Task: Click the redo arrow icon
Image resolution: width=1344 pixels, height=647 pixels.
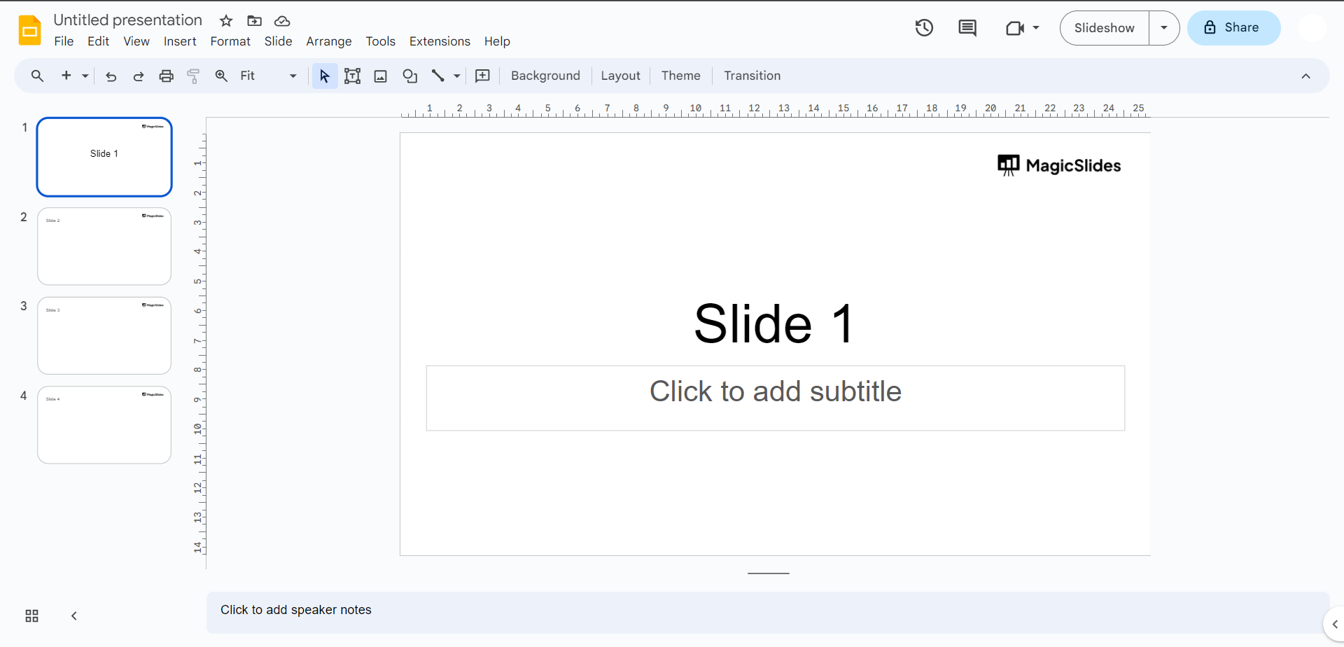Action: (139, 76)
